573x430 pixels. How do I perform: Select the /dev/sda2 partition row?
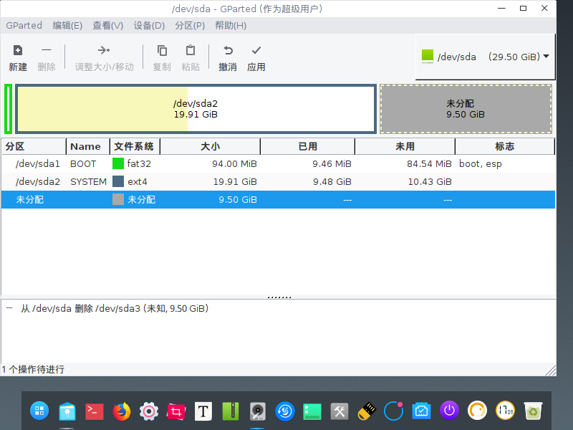click(x=278, y=182)
